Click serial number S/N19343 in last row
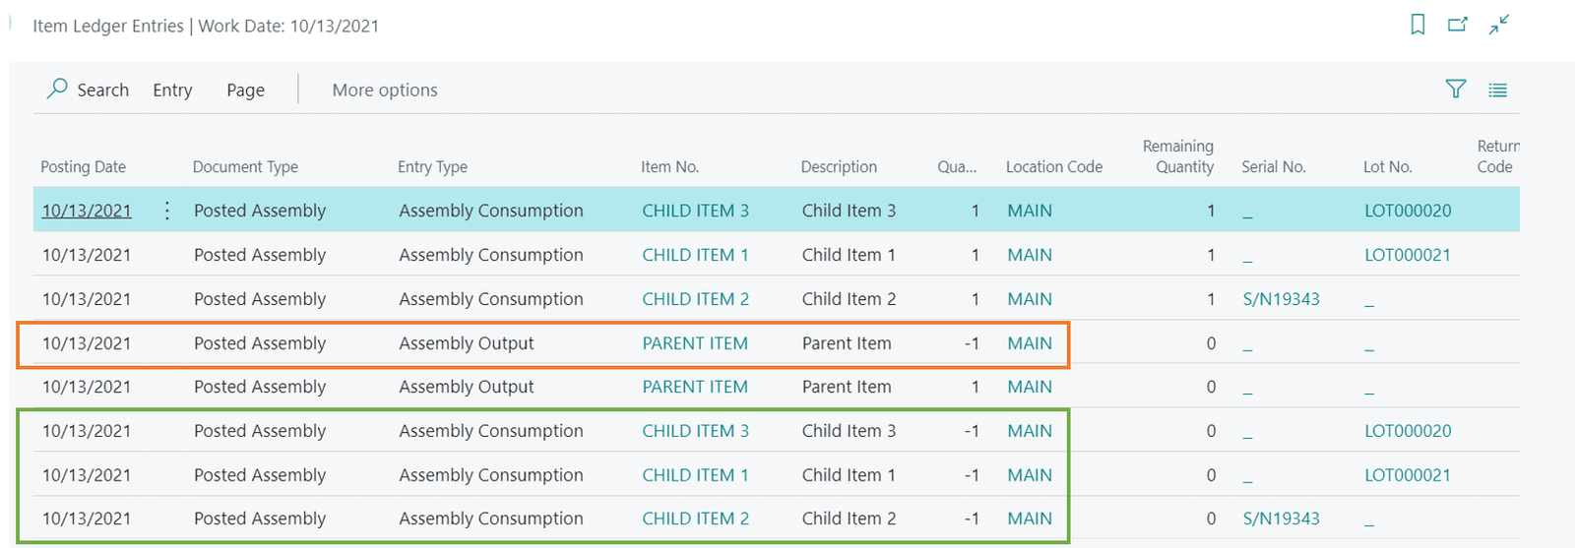1575x548 pixels. pos(1281,518)
